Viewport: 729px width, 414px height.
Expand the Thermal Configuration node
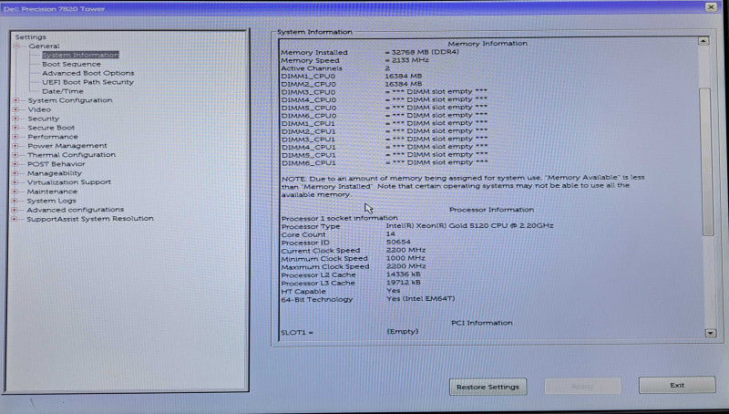click(x=15, y=155)
